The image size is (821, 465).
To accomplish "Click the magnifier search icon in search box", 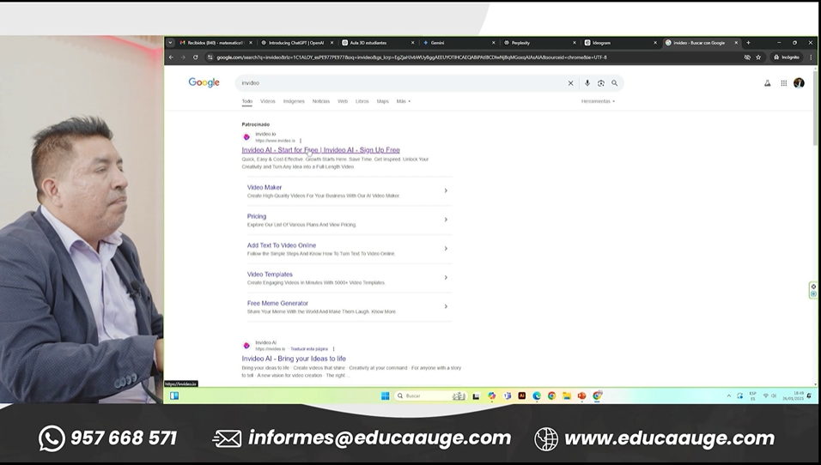I will pyautogui.click(x=615, y=83).
